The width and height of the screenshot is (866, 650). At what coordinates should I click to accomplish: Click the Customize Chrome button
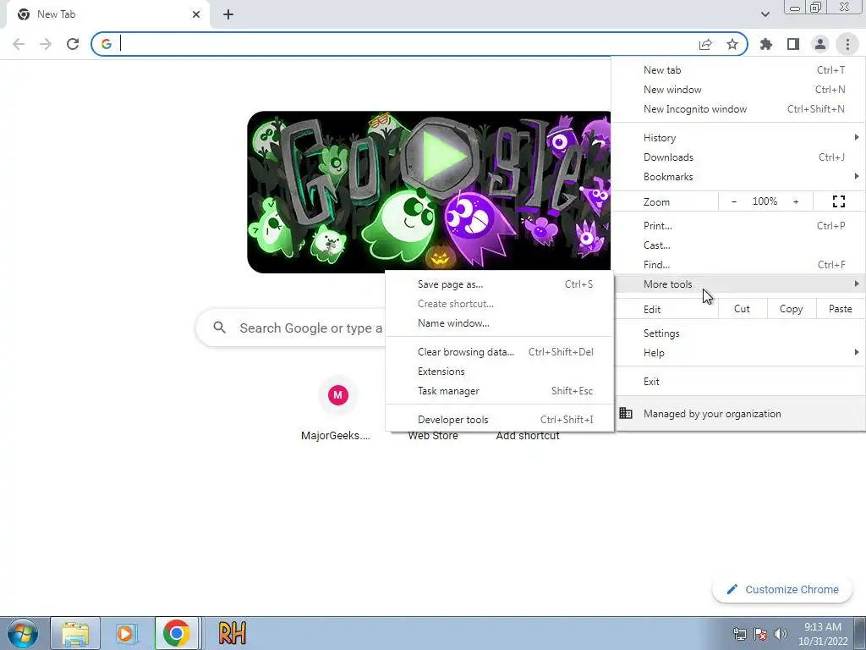coord(782,589)
